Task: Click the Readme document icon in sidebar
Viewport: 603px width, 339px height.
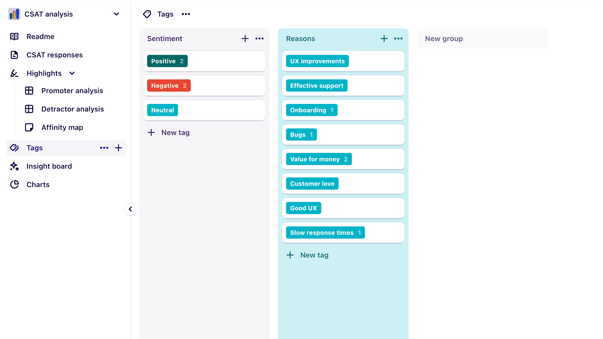Action: (x=14, y=36)
